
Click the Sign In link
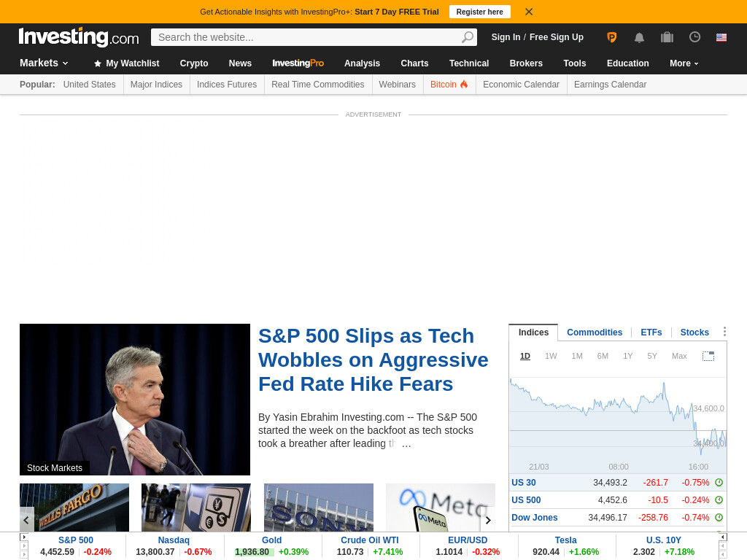click(x=506, y=37)
